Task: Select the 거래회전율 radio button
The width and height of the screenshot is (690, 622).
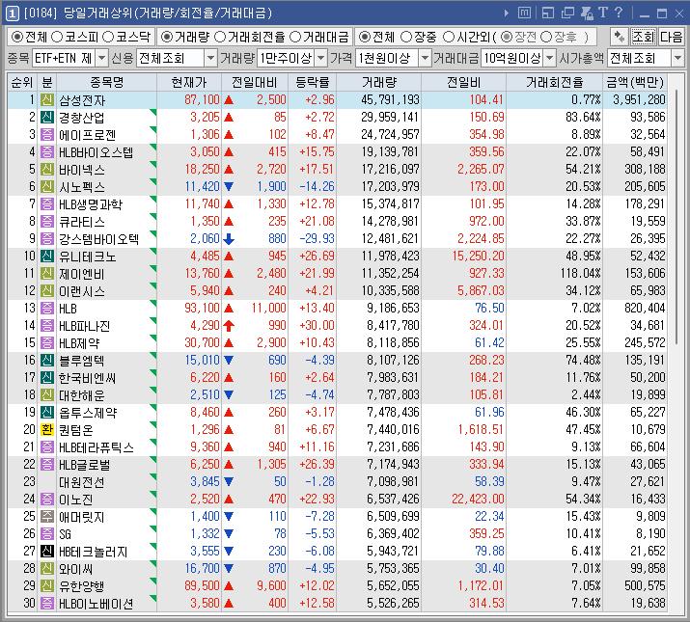Action: pyautogui.click(x=220, y=37)
